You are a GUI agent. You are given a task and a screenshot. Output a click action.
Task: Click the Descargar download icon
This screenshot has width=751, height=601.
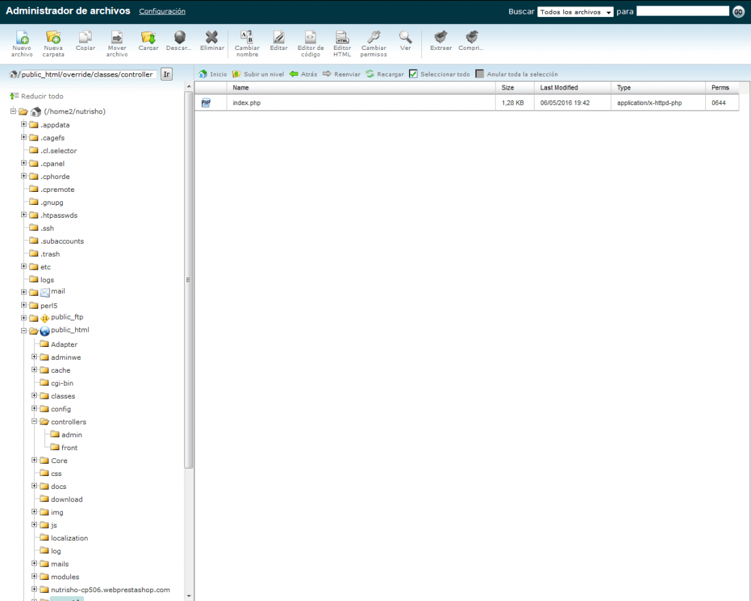179,41
